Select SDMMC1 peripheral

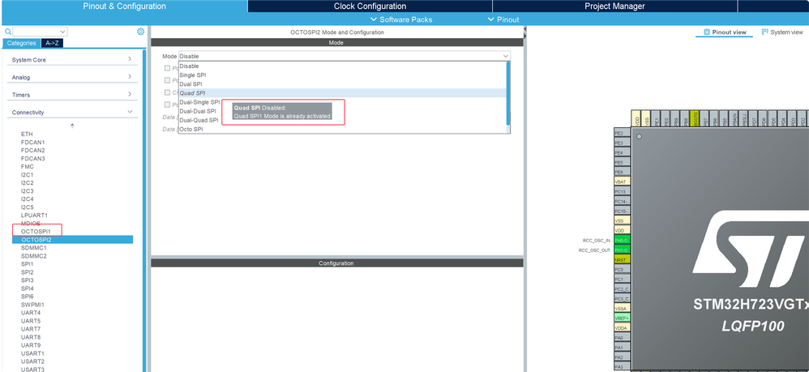[34, 248]
